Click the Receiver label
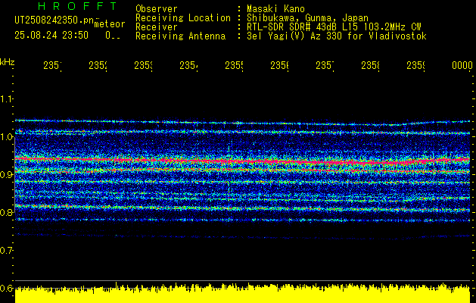The height and width of the screenshot is (303, 476). click(157, 27)
